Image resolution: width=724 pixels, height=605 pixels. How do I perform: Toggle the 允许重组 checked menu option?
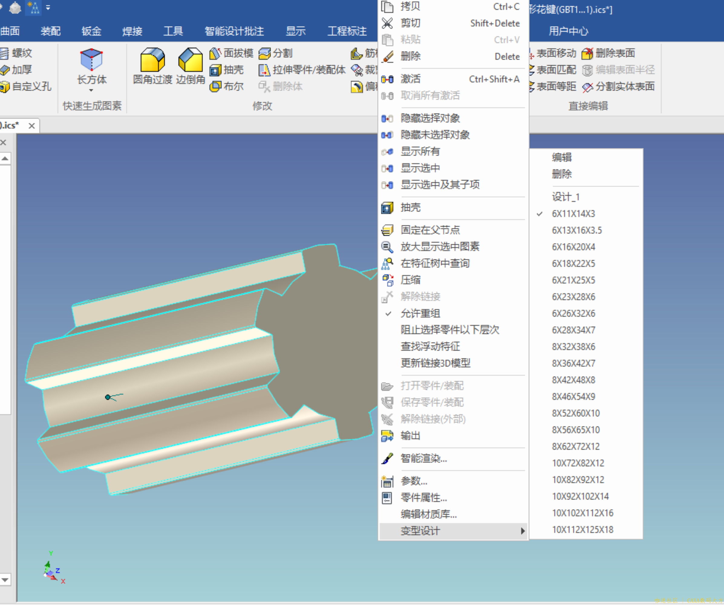pyautogui.click(x=420, y=313)
